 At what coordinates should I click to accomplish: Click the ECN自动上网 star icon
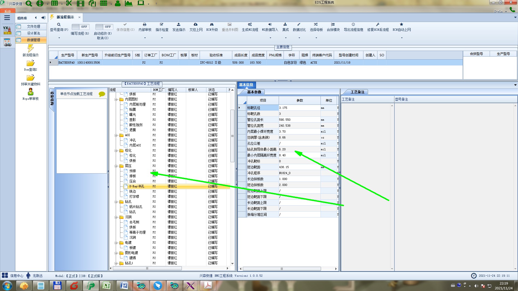[401, 25]
